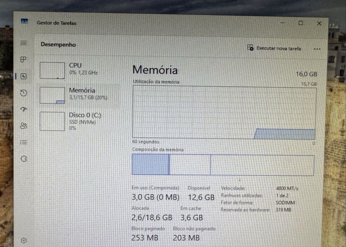Image resolution: width=346 pixels, height=247 pixels.
Task: Click the CPU mini graph thumbnail
Action: 52,71
